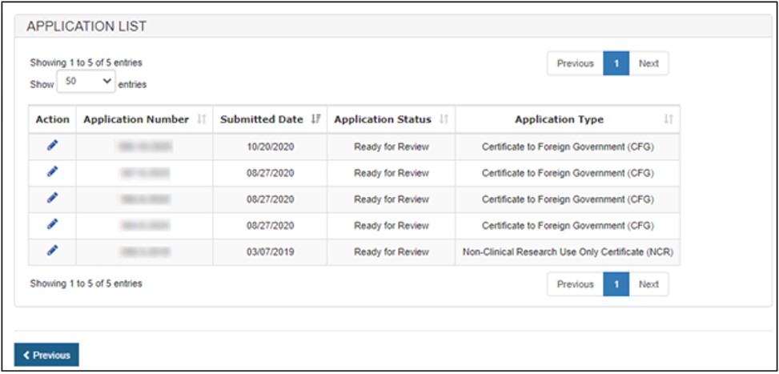This screenshot has width=779, height=374.
Task: Click bottom Previous pagination button
Action: (x=575, y=284)
